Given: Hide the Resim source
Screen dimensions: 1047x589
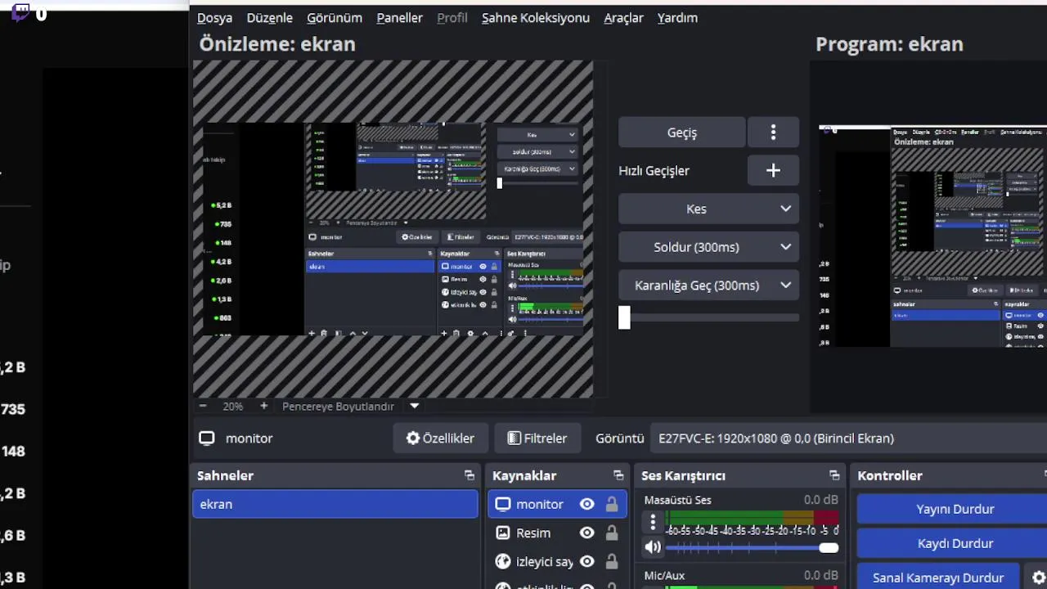Looking at the screenshot, I should pos(586,533).
